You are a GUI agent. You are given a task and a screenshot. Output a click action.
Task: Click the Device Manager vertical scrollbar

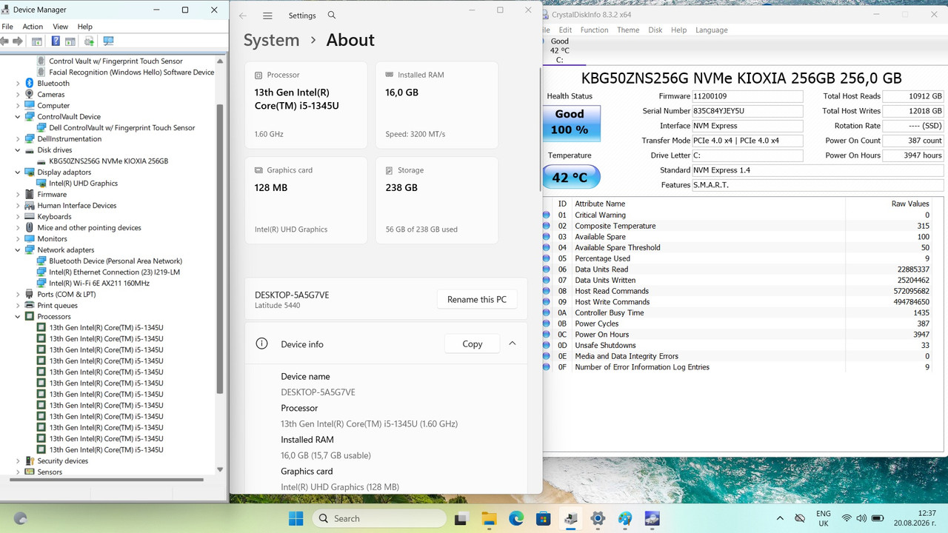click(x=219, y=249)
